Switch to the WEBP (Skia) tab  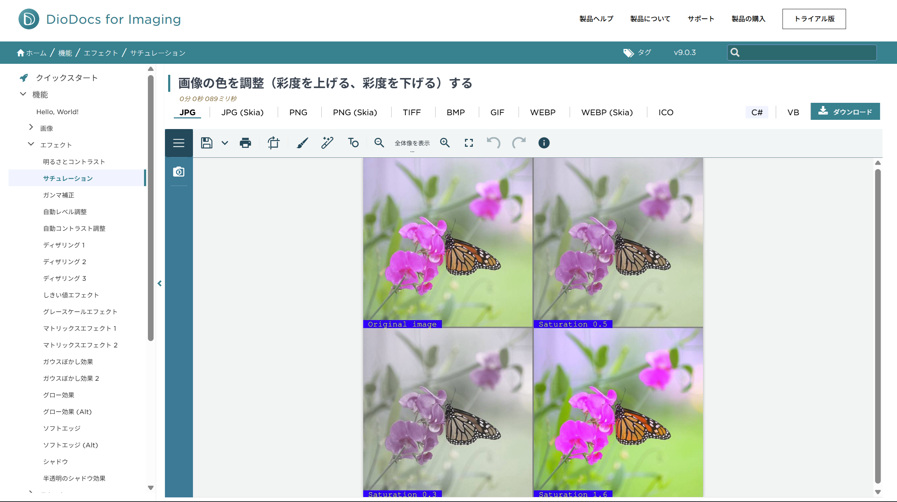(607, 112)
